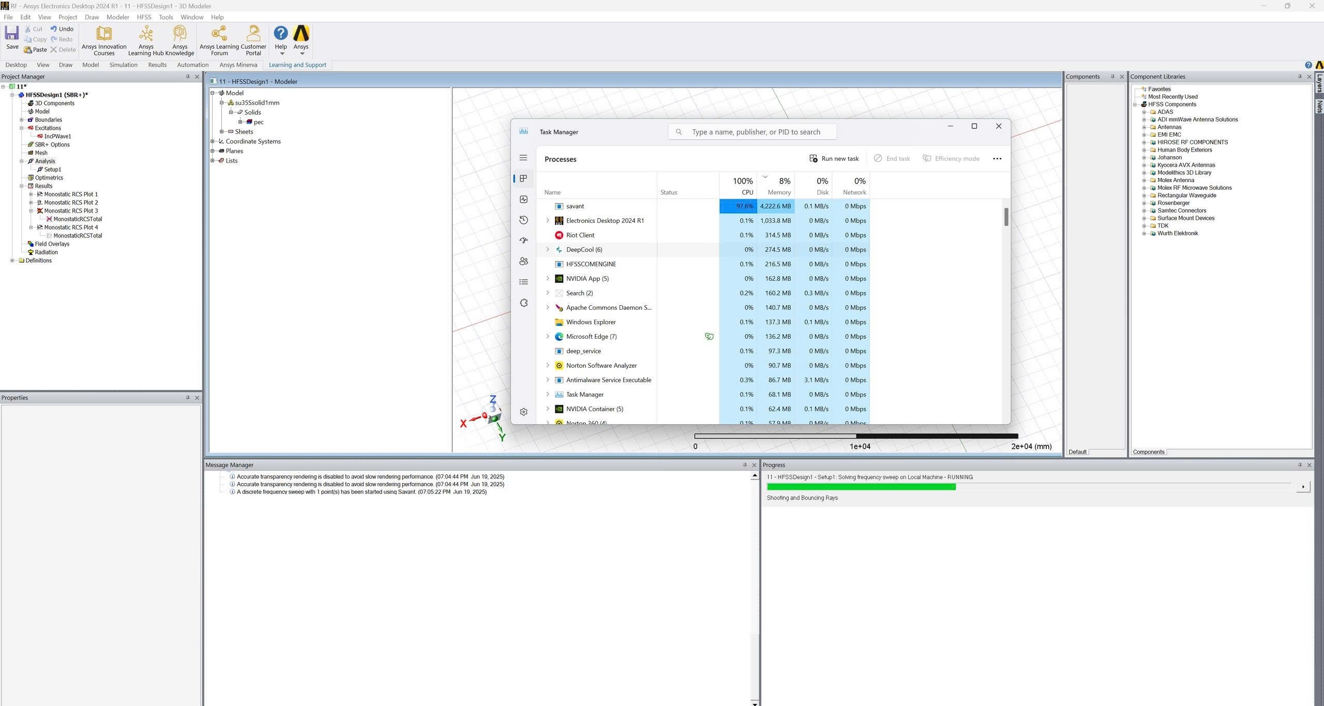The image size is (1324, 706).
Task: Switch to Results ribbon tab
Action: point(157,65)
